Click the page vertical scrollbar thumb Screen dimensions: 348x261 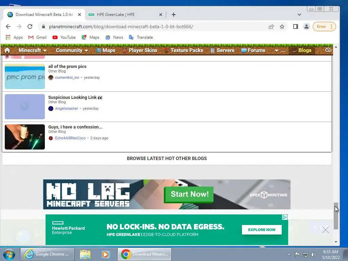coord(336,216)
